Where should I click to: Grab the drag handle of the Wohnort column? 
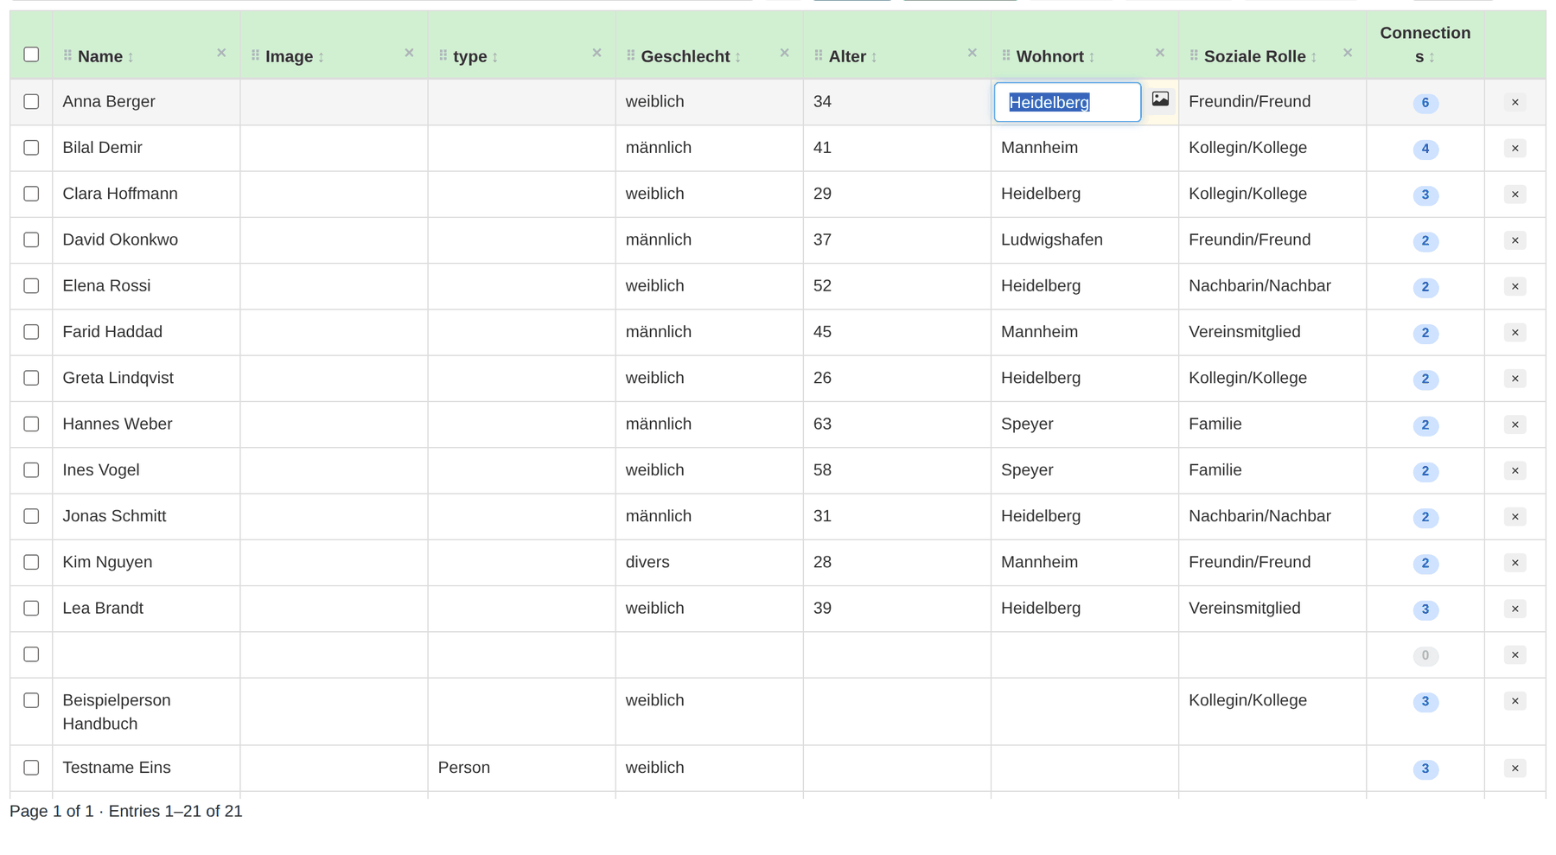pyautogui.click(x=1006, y=55)
